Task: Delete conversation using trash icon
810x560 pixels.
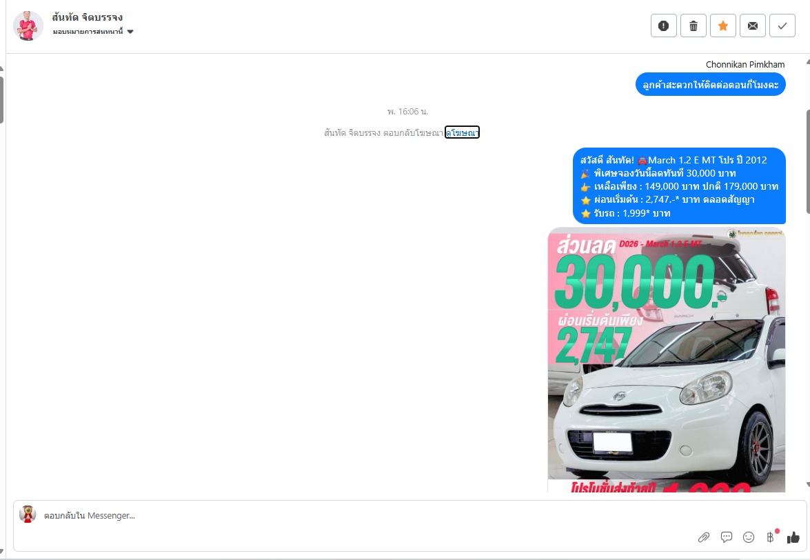Action: click(x=693, y=26)
